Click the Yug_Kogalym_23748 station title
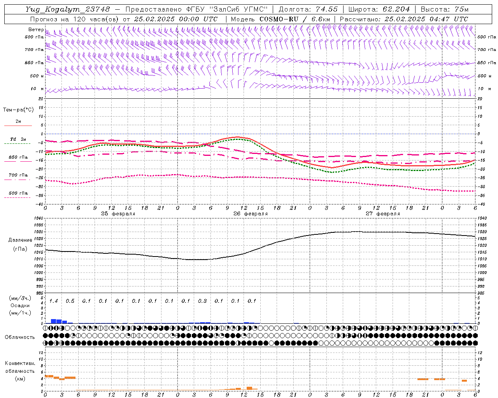 (x=68, y=9)
